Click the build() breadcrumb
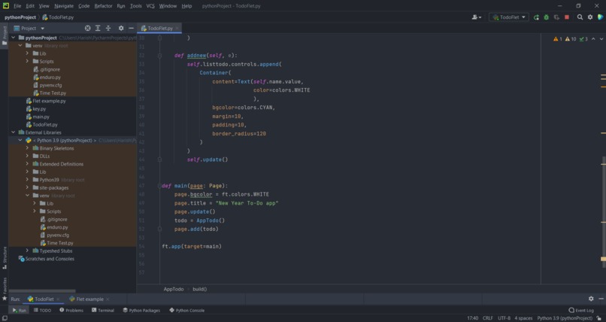 [x=200, y=289]
